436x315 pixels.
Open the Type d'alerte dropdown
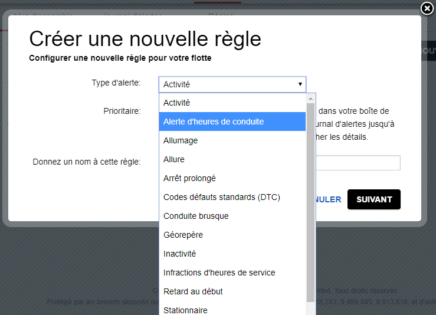tap(232, 84)
